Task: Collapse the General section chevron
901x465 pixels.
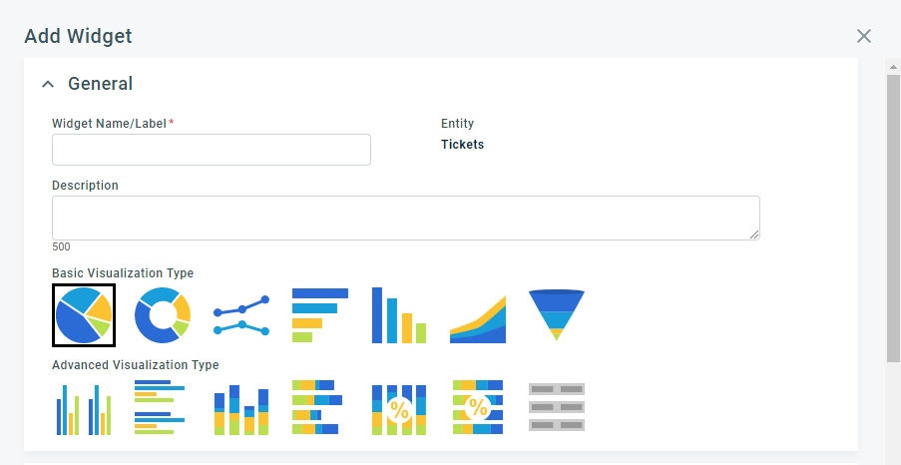Action: pyautogui.click(x=48, y=84)
